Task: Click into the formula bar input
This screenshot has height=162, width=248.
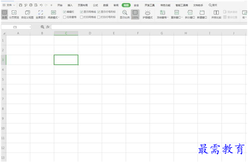Action: coord(149,27)
